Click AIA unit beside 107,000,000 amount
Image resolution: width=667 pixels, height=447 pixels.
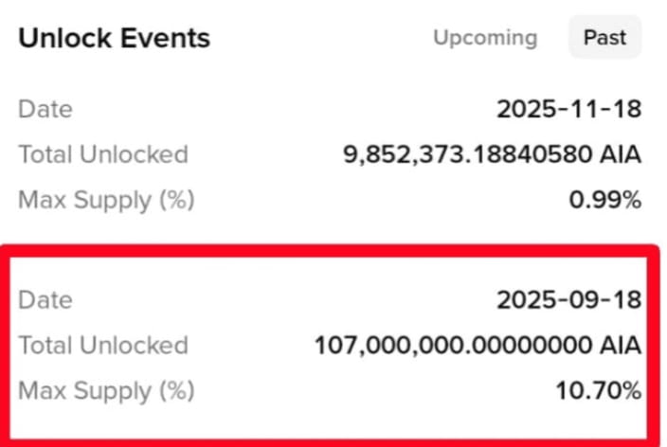tap(621, 345)
